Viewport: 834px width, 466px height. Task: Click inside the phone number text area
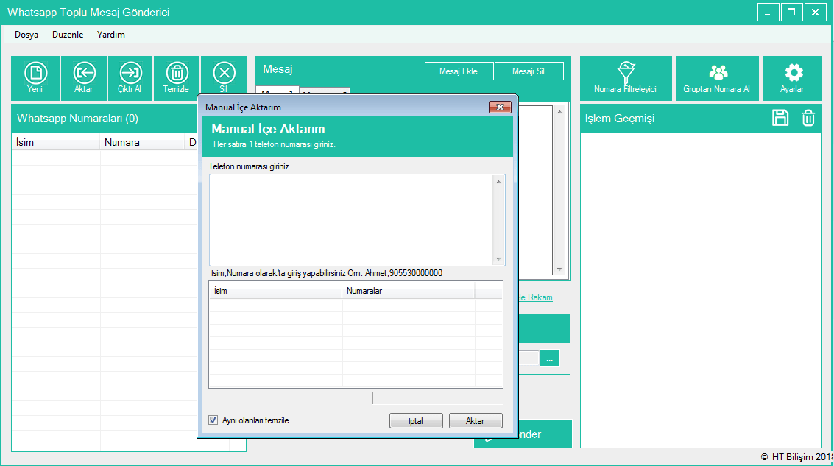[x=351, y=220]
